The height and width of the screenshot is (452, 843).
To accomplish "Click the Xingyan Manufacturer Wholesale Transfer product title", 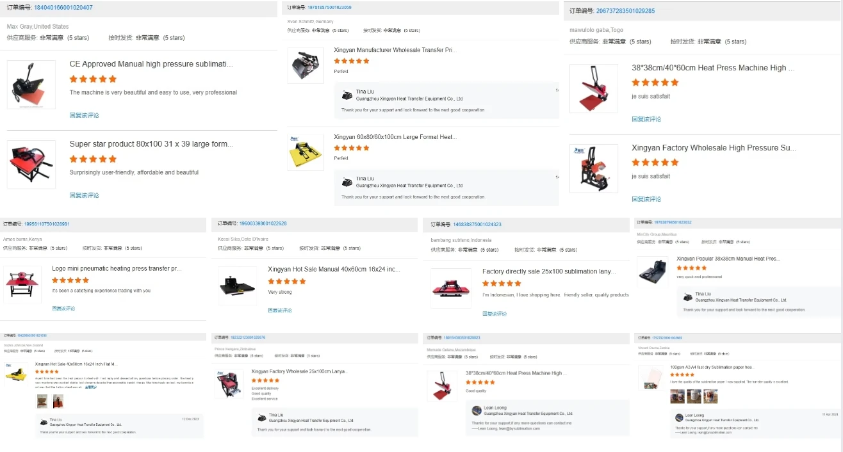I will [x=393, y=50].
